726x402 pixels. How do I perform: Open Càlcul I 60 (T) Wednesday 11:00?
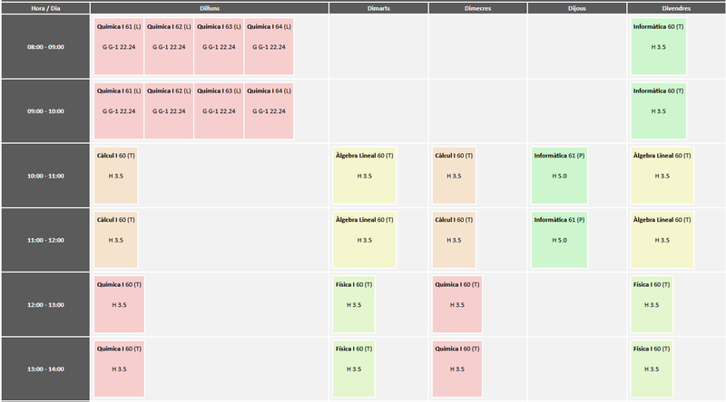click(x=454, y=239)
